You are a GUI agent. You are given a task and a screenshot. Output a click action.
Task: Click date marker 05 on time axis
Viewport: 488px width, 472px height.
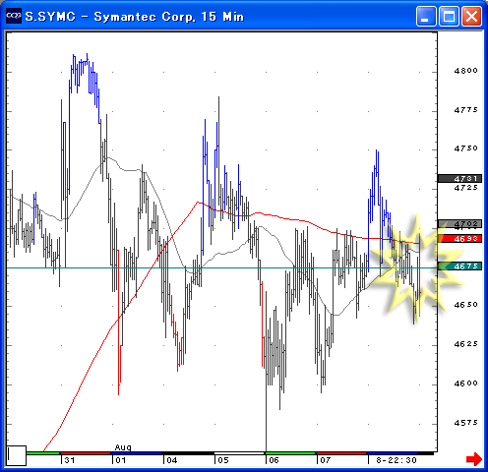click(223, 460)
